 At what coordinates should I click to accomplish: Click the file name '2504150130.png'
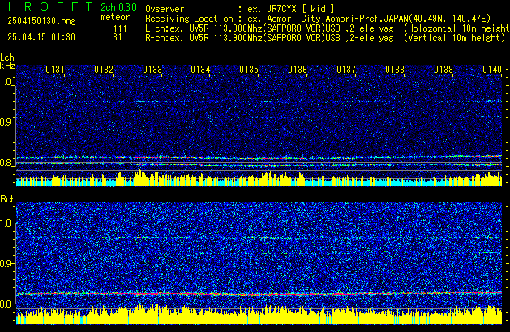(41, 21)
